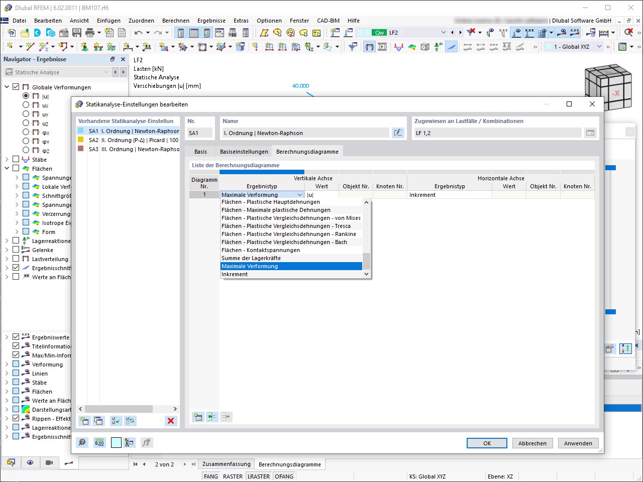
Task: Click the SA2 yellow color swatch
Action: [80, 140]
